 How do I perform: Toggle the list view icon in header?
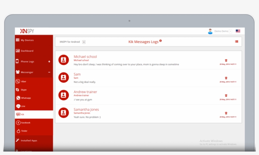point(237,42)
